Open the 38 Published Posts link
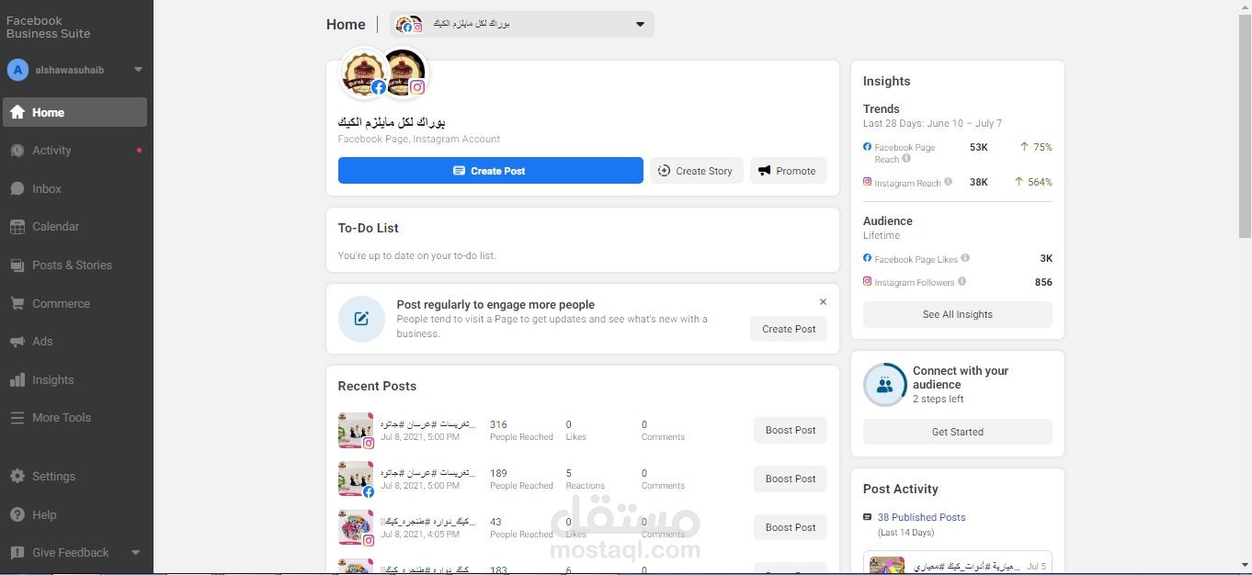This screenshot has width=1252, height=575. tap(921, 517)
